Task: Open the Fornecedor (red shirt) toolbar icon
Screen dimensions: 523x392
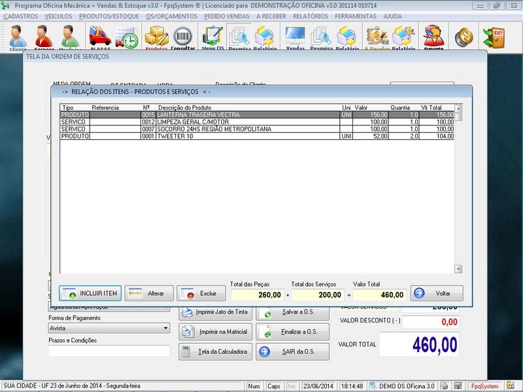Action: click(x=44, y=37)
